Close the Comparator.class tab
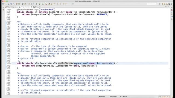This screenshot has width=175, height=98. pos(31,7)
